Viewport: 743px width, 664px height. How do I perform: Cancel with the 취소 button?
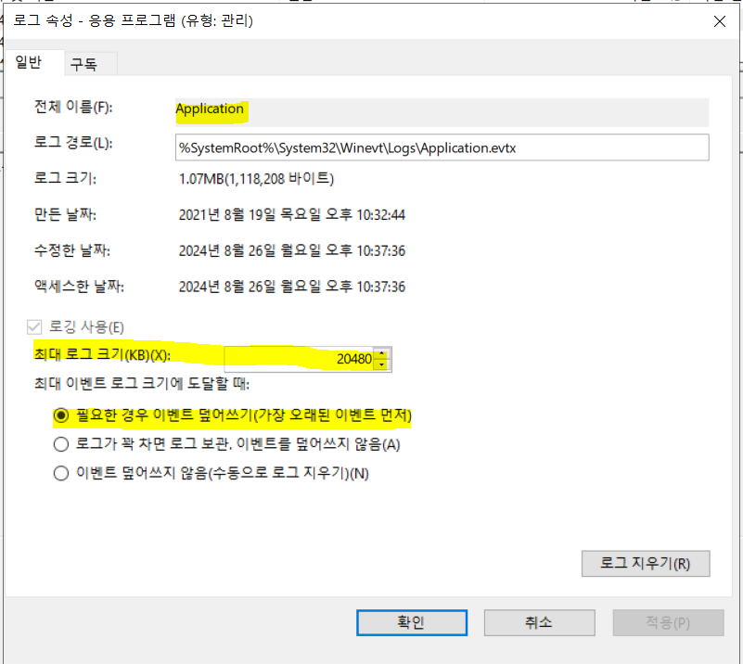[539, 622]
